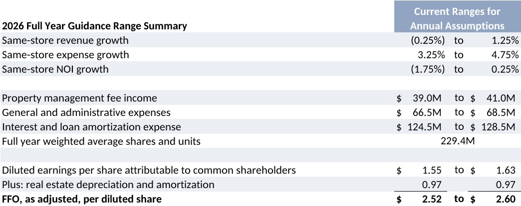Select the (0.25%) revenue growth low value
The width and height of the screenshot is (521, 206).
(427, 40)
